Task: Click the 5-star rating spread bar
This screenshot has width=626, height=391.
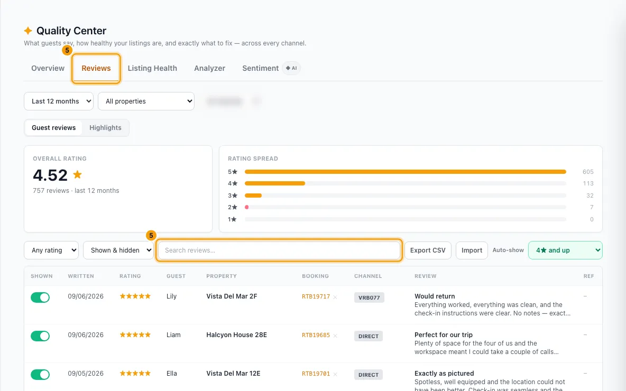Action: coord(405,172)
